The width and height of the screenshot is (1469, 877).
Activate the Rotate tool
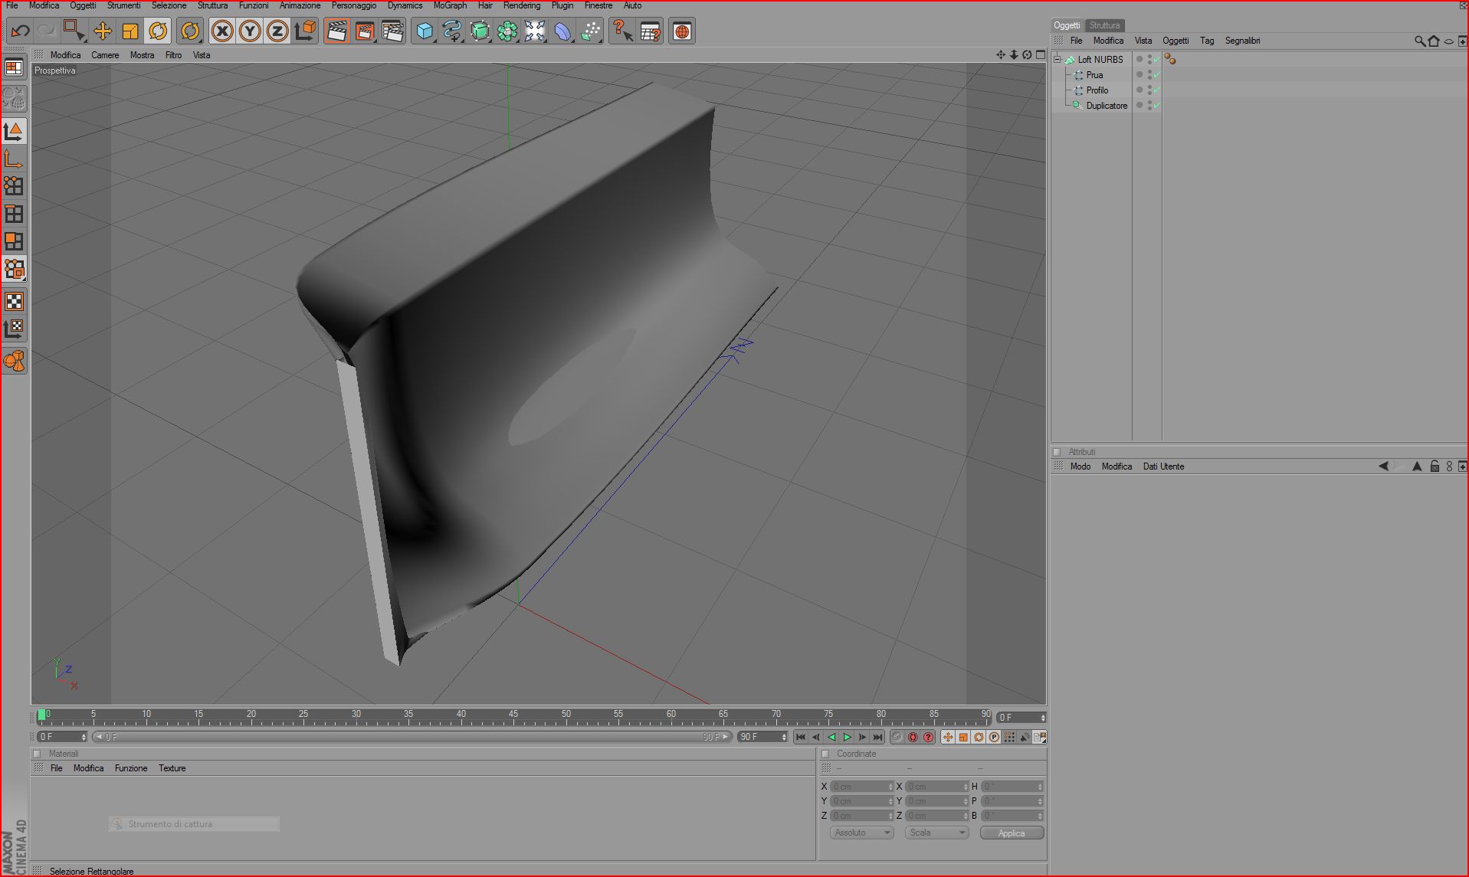tap(158, 31)
